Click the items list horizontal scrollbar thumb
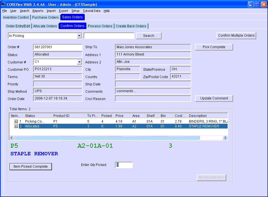 tap(107, 138)
